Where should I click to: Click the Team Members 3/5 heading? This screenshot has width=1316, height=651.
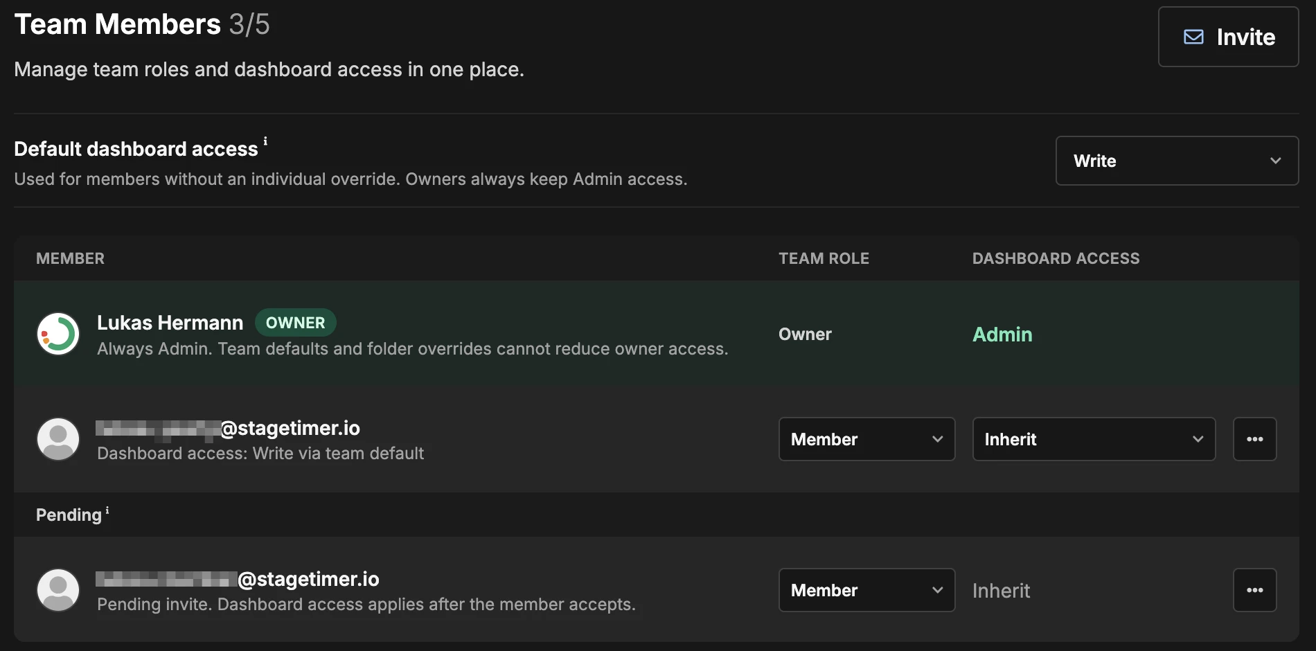[x=142, y=24]
